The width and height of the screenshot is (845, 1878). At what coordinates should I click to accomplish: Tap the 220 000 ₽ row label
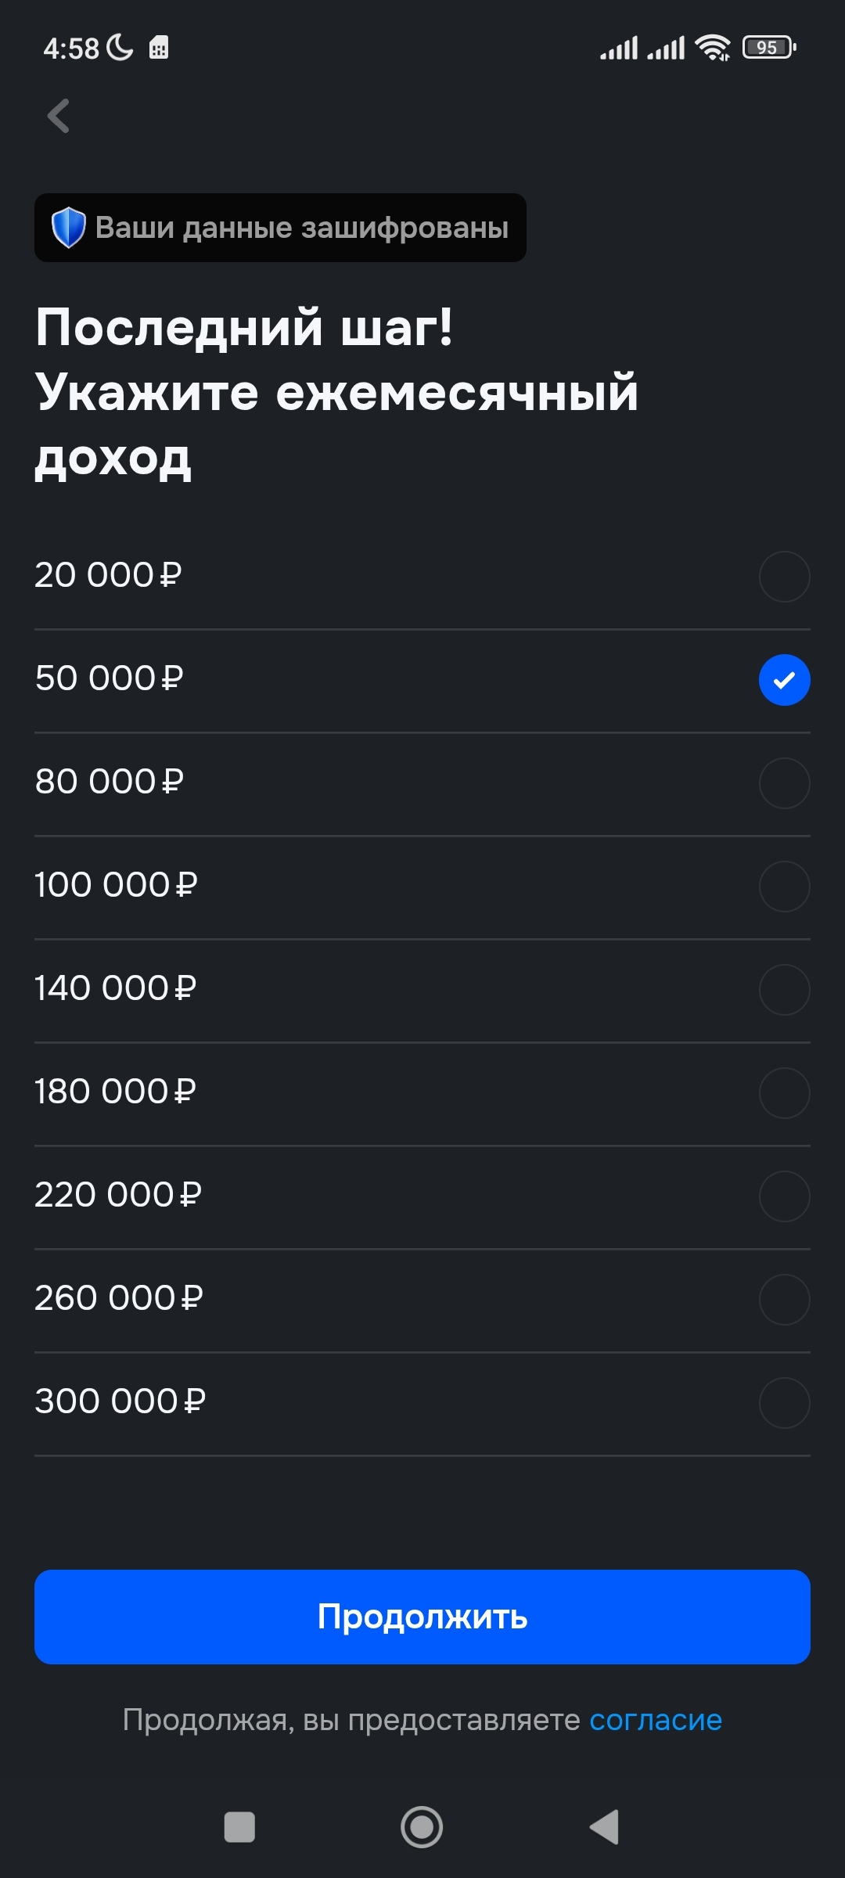(118, 1195)
